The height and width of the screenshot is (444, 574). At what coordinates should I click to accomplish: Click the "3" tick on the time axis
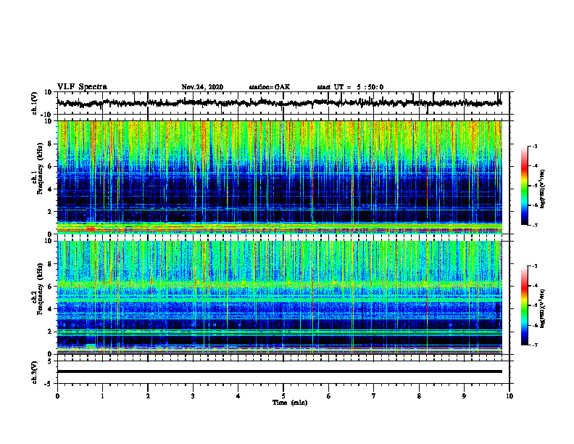pyautogui.click(x=193, y=396)
